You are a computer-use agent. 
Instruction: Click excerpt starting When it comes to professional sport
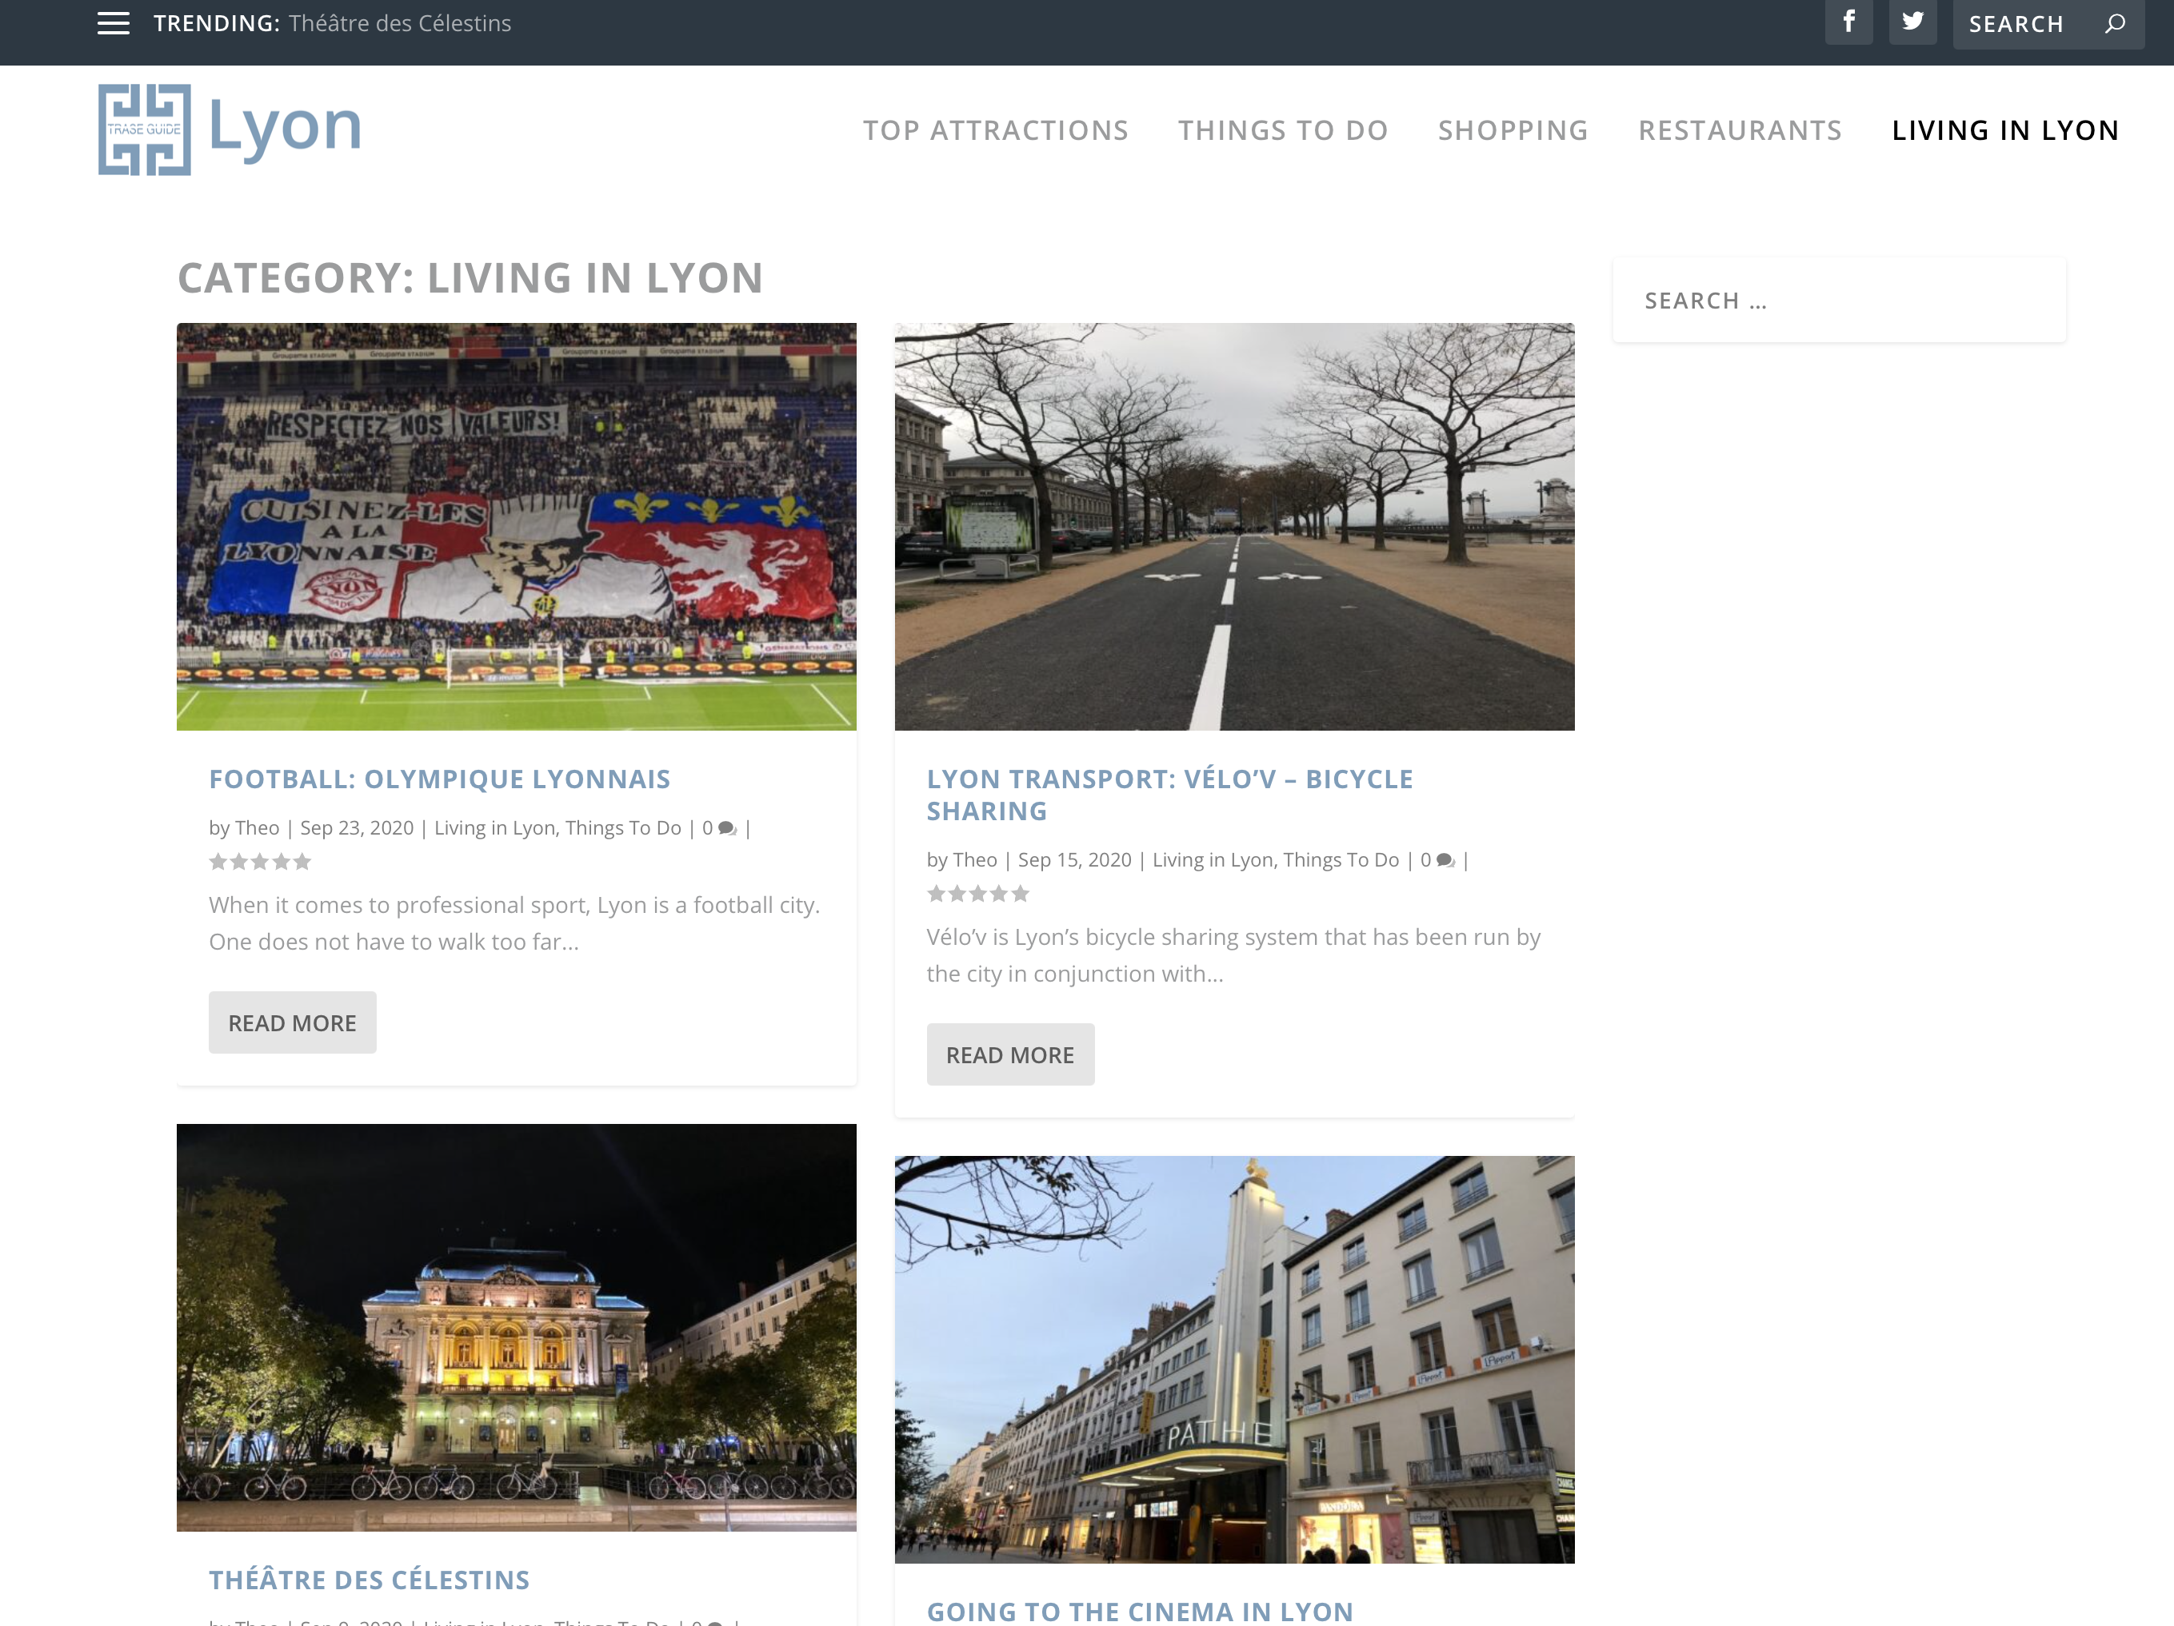(514, 923)
